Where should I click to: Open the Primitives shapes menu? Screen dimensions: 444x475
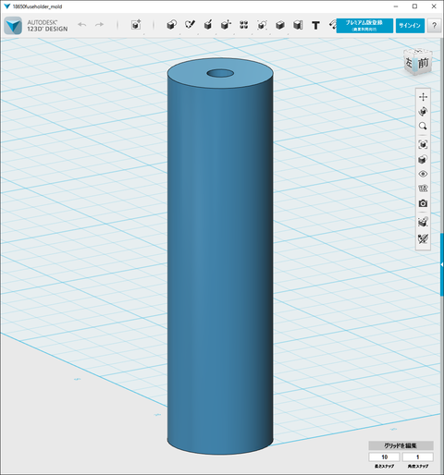point(171,25)
